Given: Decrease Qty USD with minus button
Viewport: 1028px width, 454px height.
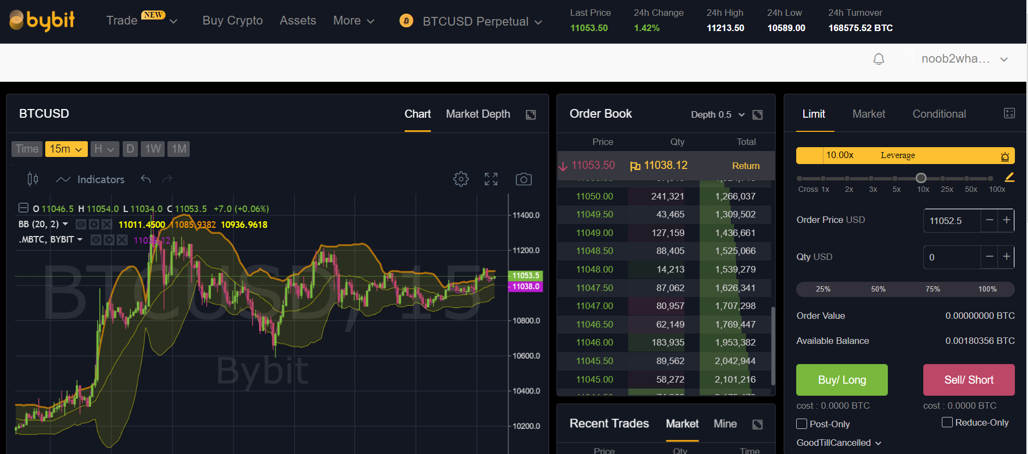Looking at the screenshot, I should pyautogui.click(x=989, y=257).
